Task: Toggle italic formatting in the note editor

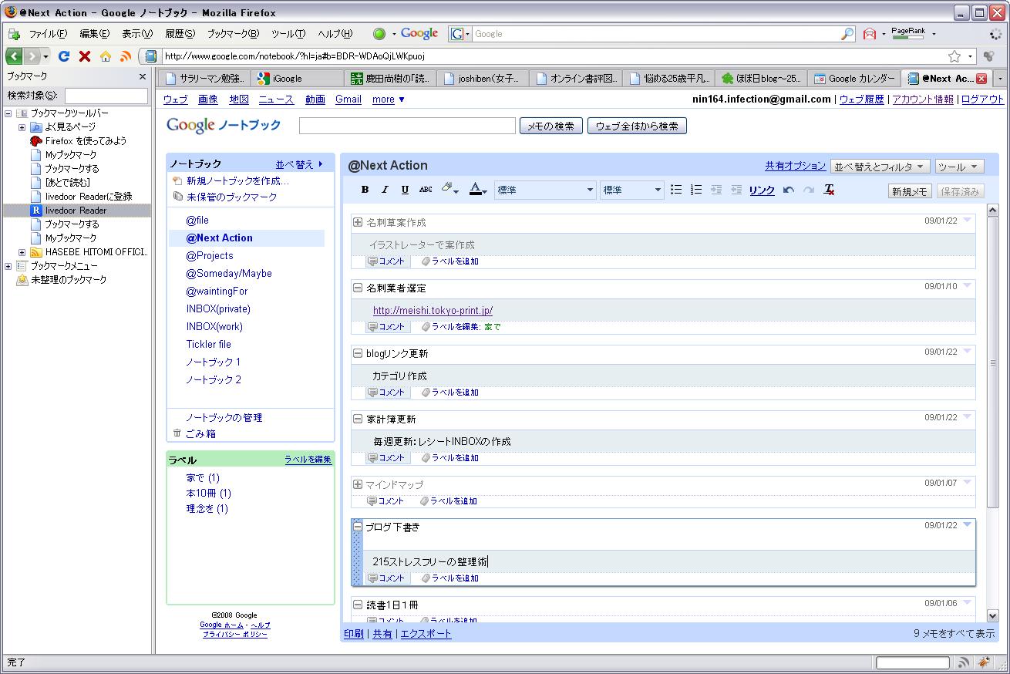Action: tap(385, 190)
